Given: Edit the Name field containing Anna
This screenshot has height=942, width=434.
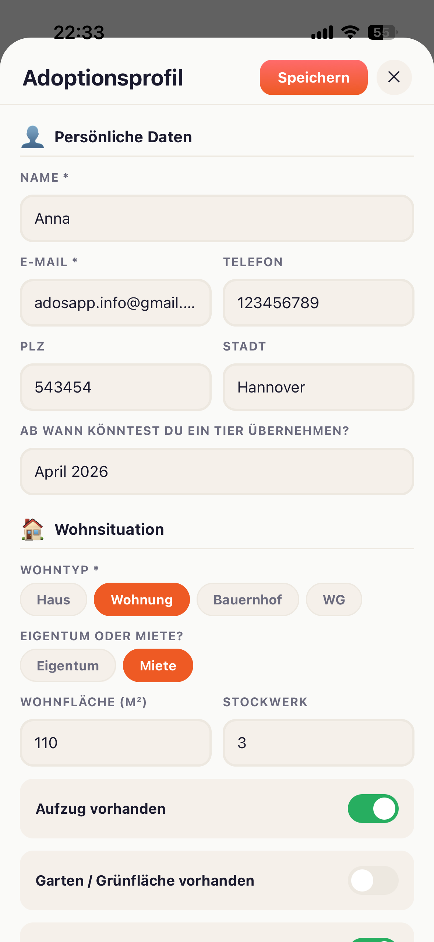Looking at the screenshot, I should 217,219.
